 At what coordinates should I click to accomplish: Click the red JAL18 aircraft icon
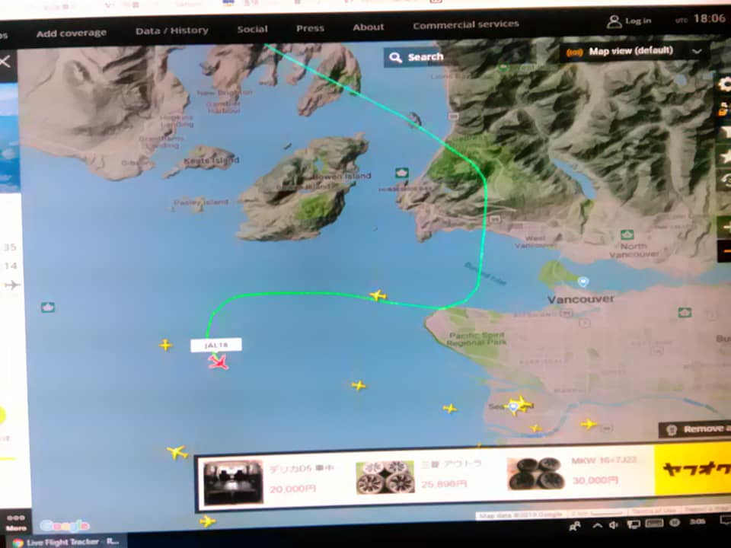(x=219, y=362)
